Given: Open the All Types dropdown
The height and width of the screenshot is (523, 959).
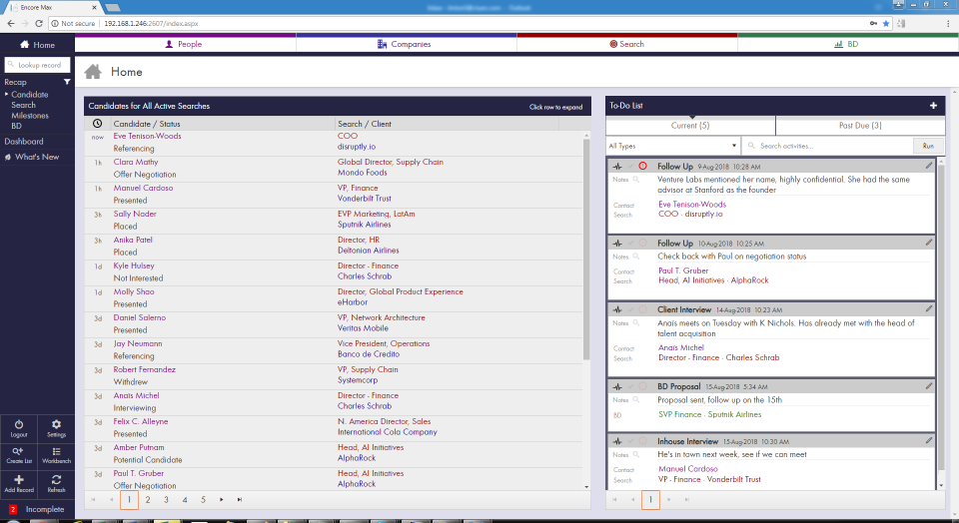Looking at the screenshot, I should click(672, 146).
